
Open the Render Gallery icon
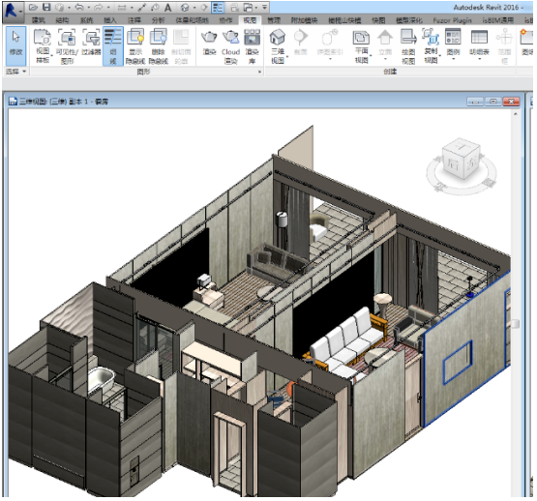click(253, 46)
